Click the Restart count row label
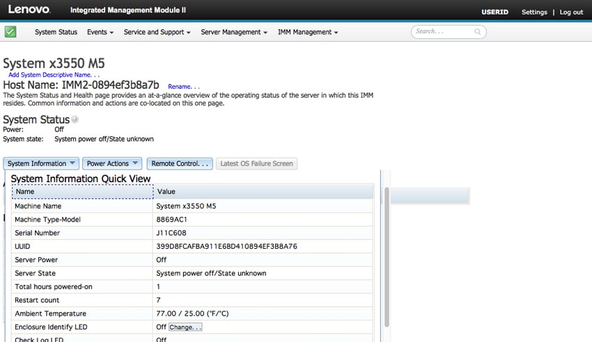This screenshot has height=342, width=592. [37, 300]
